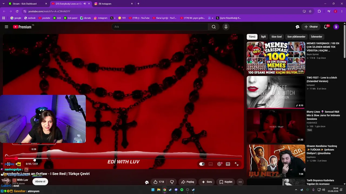Click the Abone ol subscribe button

pos(40,182)
